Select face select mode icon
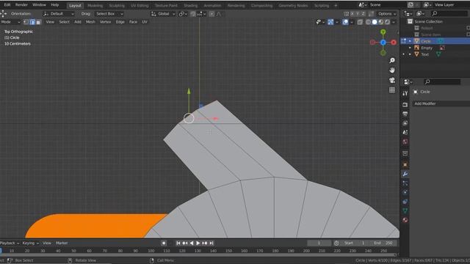This screenshot has height=264, width=470. pos(38,22)
